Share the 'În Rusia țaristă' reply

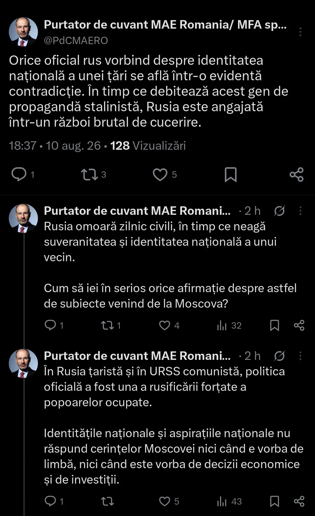pos(299,501)
